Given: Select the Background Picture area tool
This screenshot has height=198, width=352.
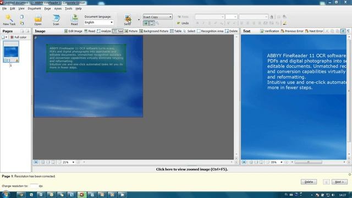Looking at the screenshot, I should click(154, 31).
